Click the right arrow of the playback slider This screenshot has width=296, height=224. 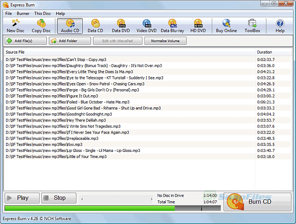151,199
